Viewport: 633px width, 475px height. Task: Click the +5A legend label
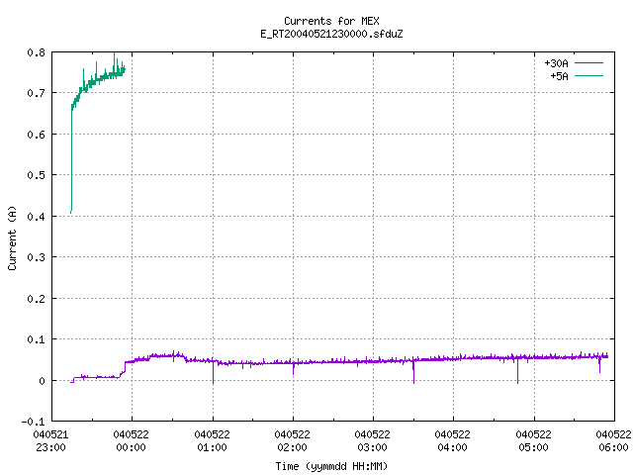tap(559, 76)
